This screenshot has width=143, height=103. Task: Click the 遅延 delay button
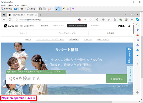[x=31, y=9]
